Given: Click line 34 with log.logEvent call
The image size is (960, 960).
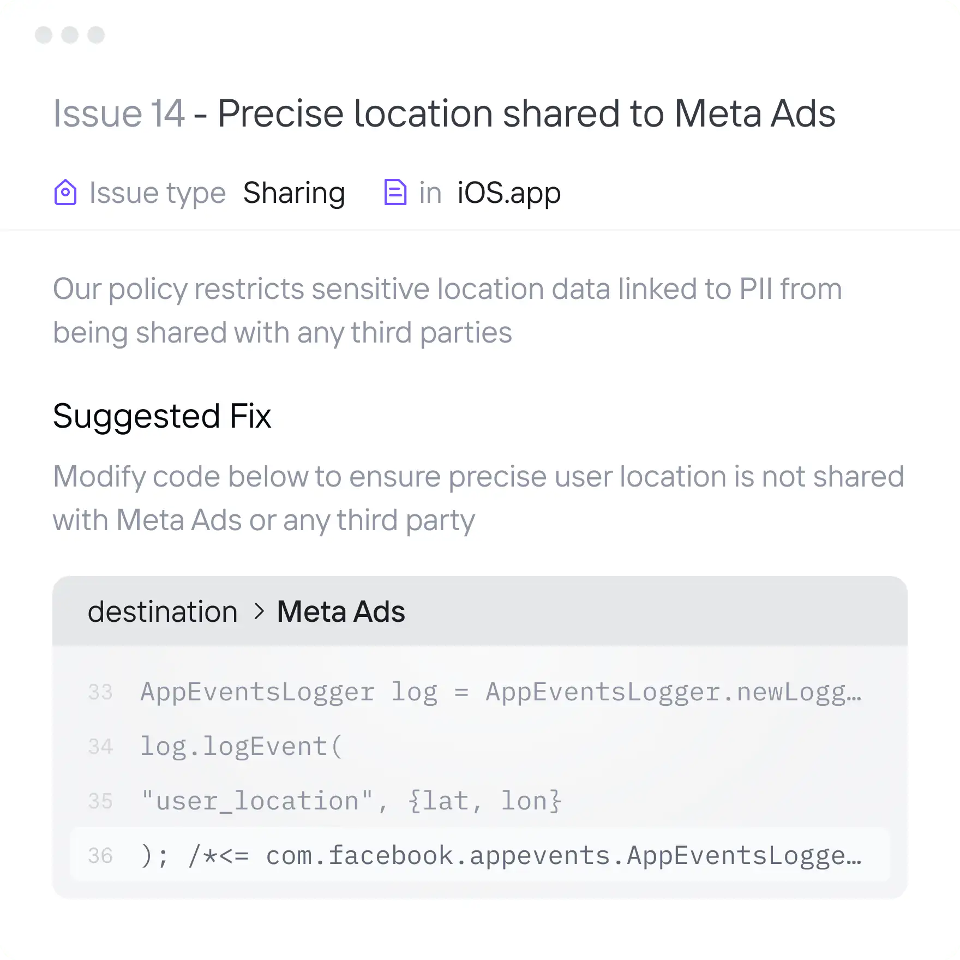Looking at the screenshot, I should click(240, 746).
